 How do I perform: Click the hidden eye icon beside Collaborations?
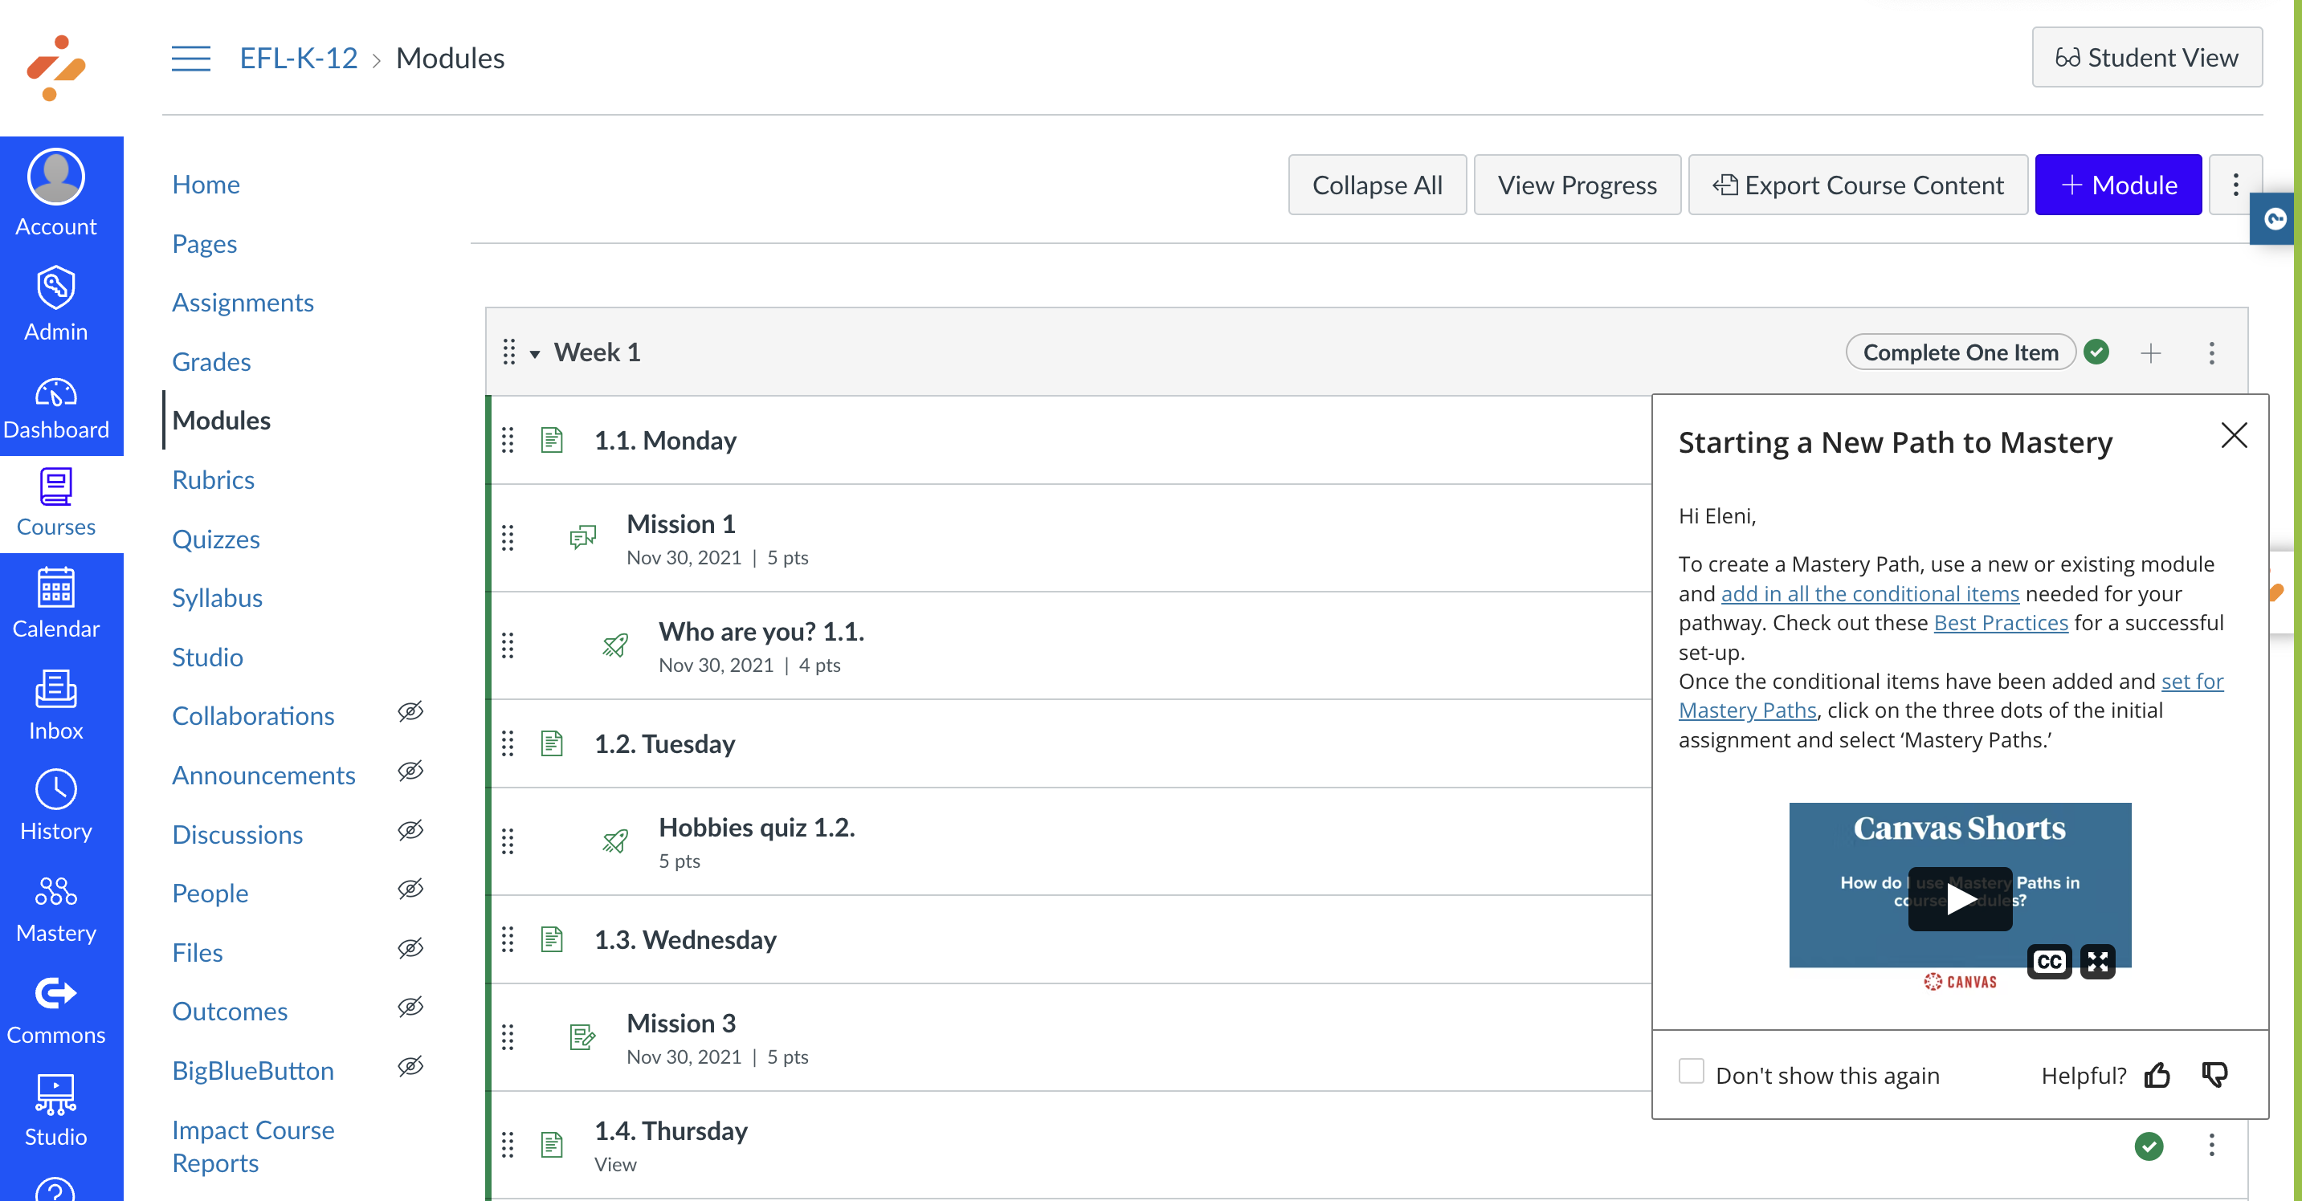click(410, 711)
